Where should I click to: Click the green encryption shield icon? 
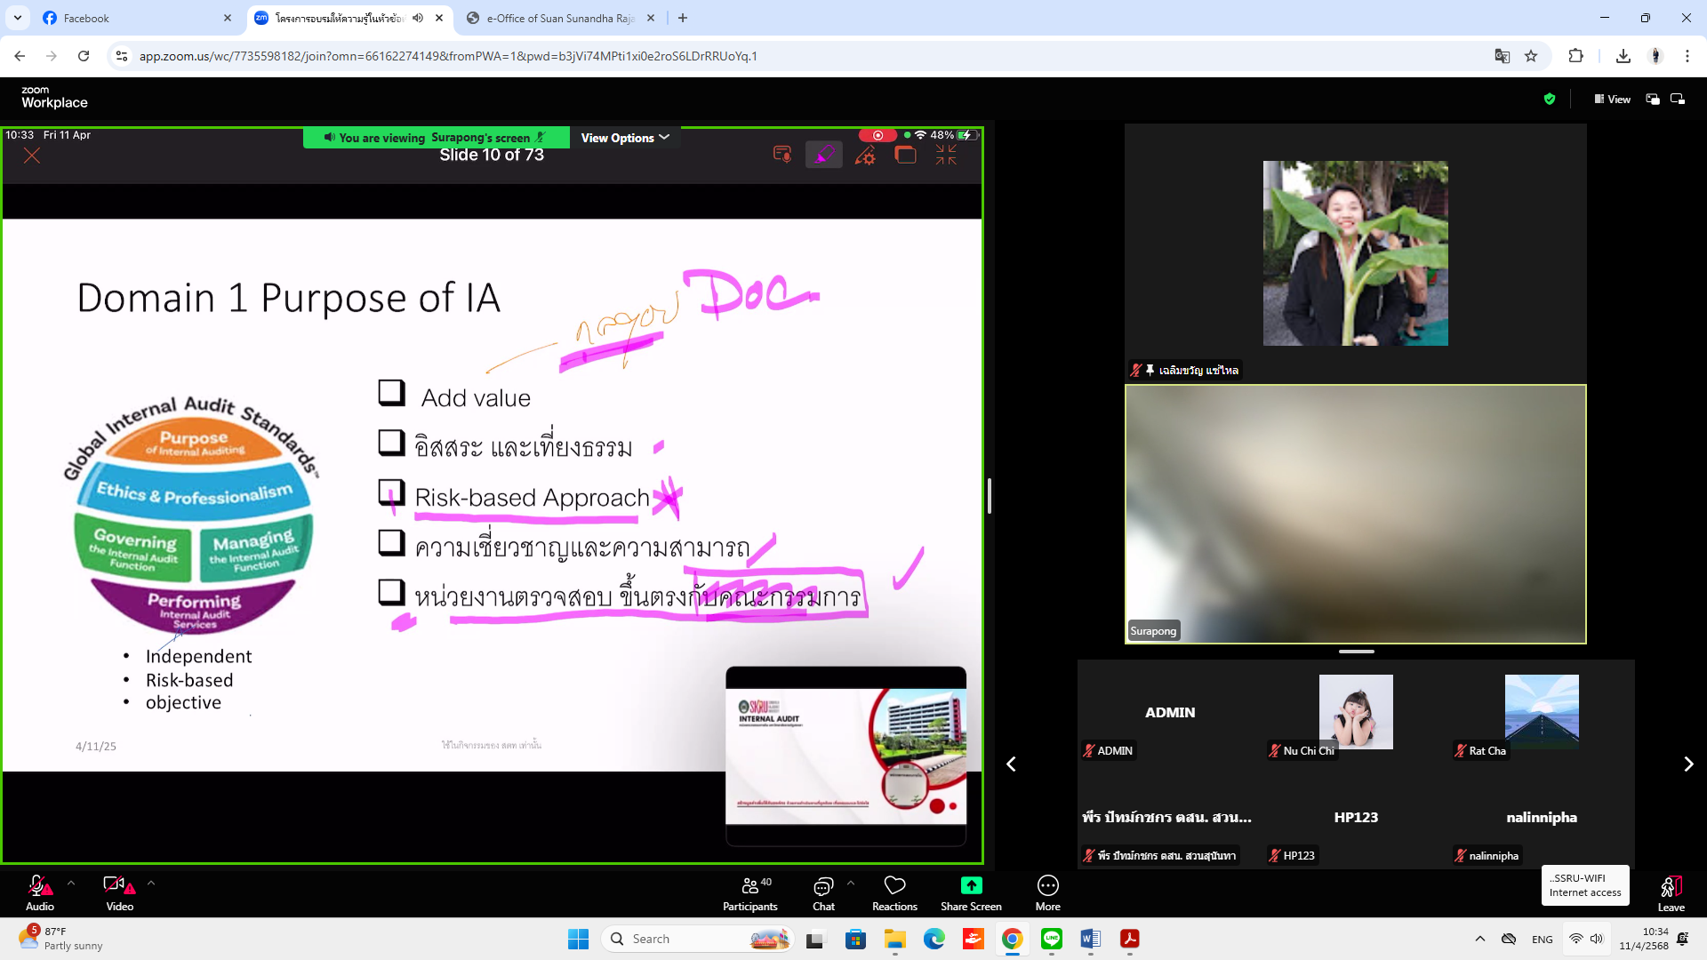[1550, 100]
